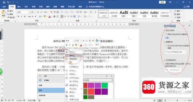Click ribbon Copy button in Clipboard group

10,14
